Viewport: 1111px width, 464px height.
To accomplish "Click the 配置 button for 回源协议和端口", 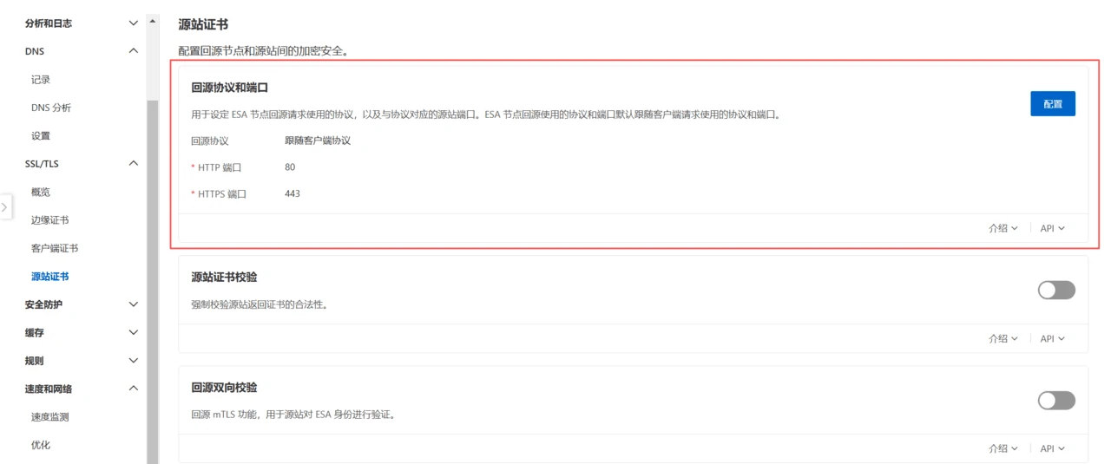I will click(x=1053, y=103).
